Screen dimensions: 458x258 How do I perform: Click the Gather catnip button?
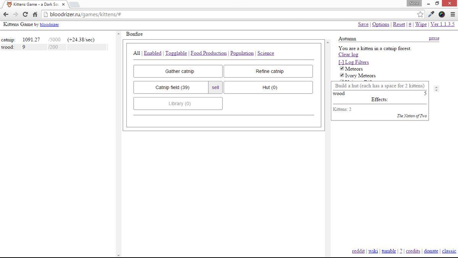click(178, 71)
